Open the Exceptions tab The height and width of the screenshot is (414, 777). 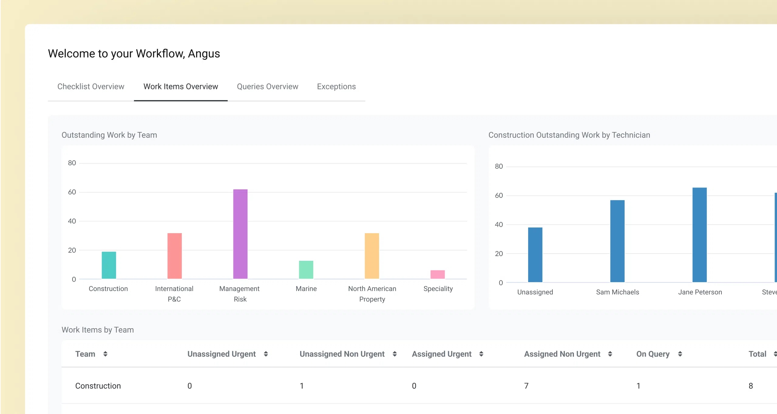[336, 87]
